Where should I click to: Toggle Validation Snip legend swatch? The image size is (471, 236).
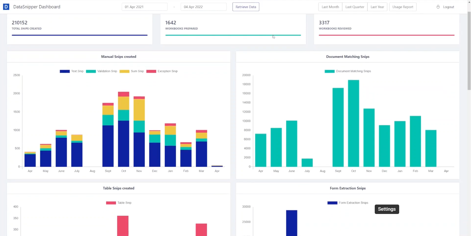pyautogui.click(x=91, y=71)
